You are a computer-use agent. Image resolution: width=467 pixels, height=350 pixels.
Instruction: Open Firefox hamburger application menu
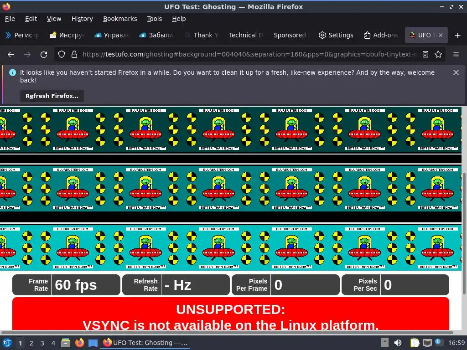(456, 55)
